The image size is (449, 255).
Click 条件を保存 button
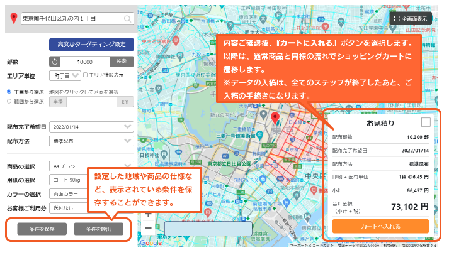point(42,229)
